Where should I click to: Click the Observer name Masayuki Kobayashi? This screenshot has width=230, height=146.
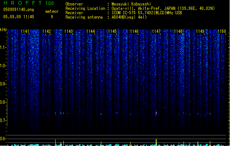(131, 4)
